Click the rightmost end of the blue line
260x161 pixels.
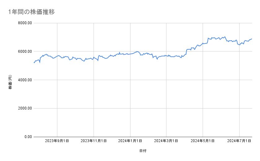click(x=252, y=39)
